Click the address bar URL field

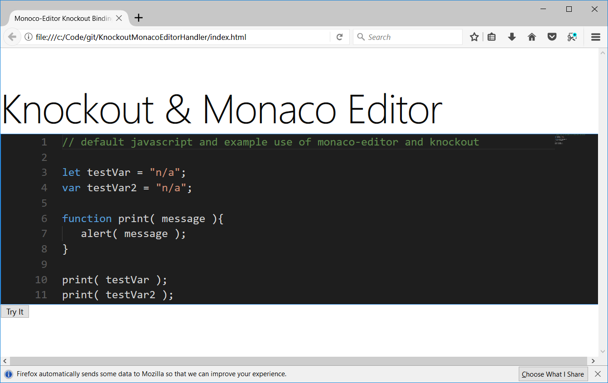(x=181, y=37)
